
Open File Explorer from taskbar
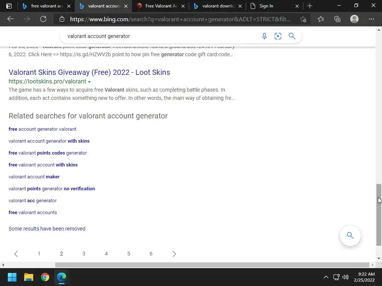tap(28, 277)
